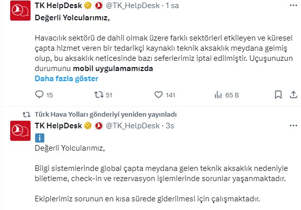This screenshot has height=210, width=301.
Task: Open more options menu of the first tweet
Action: point(293,6)
